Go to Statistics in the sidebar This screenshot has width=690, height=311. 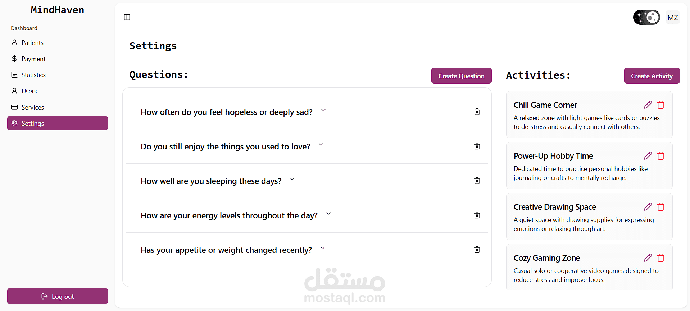(x=33, y=75)
